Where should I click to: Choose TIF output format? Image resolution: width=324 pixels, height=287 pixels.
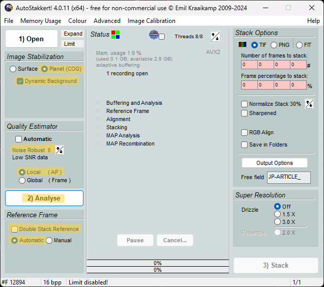(x=254, y=45)
